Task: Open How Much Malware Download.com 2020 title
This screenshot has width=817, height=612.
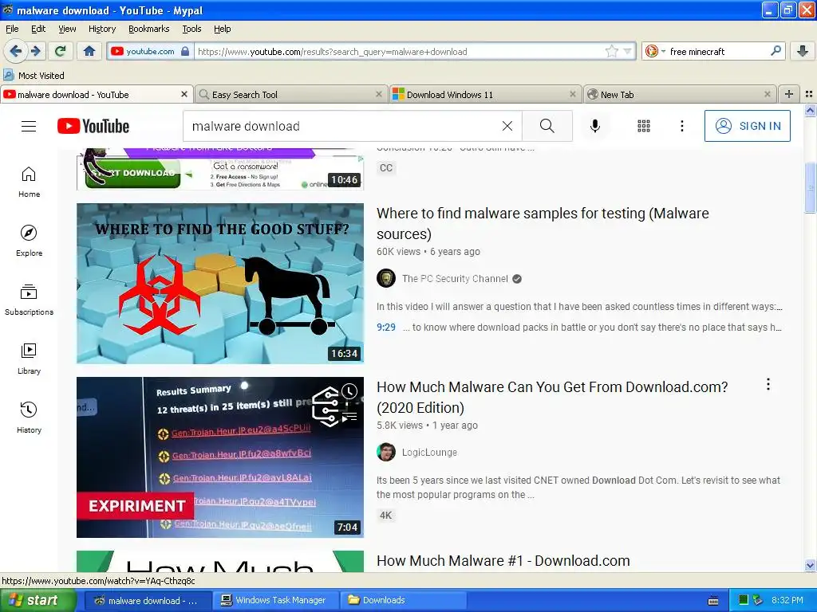Action: point(552,398)
